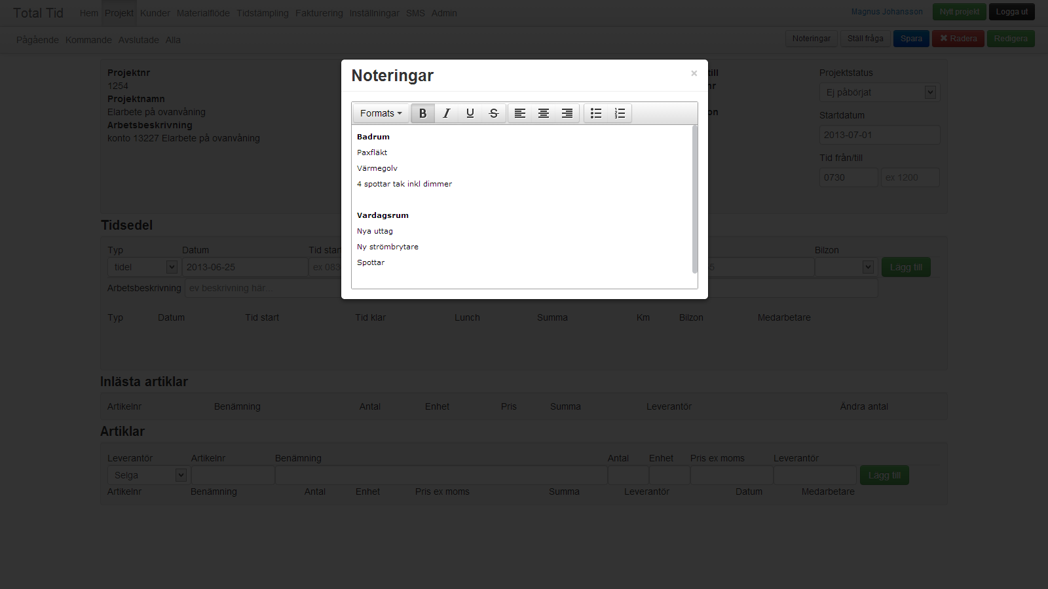Click the red Radera button
Viewport: 1048px width, 589px height.
point(958,39)
